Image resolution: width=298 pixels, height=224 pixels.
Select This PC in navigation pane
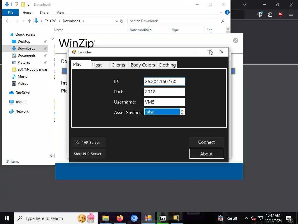click(x=21, y=102)
